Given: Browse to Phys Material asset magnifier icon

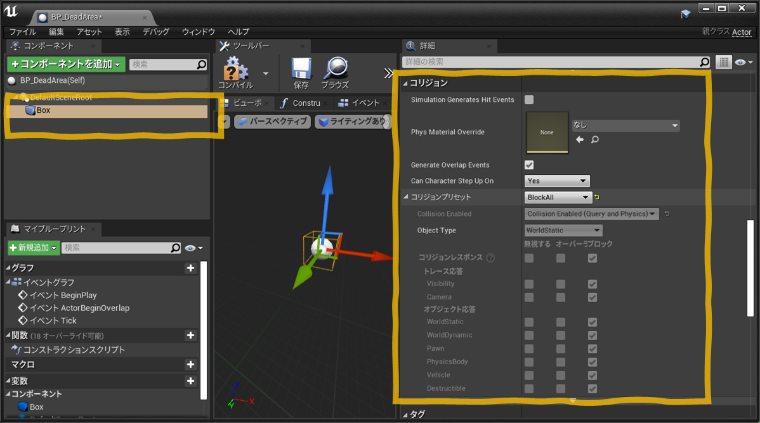Looking at the screenshot, I should tap(594, 139).
